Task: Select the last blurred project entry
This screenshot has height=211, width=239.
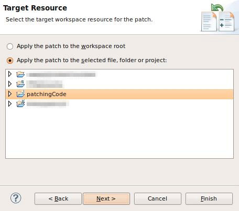Action: pyautogui.click(x=48, y=104)
